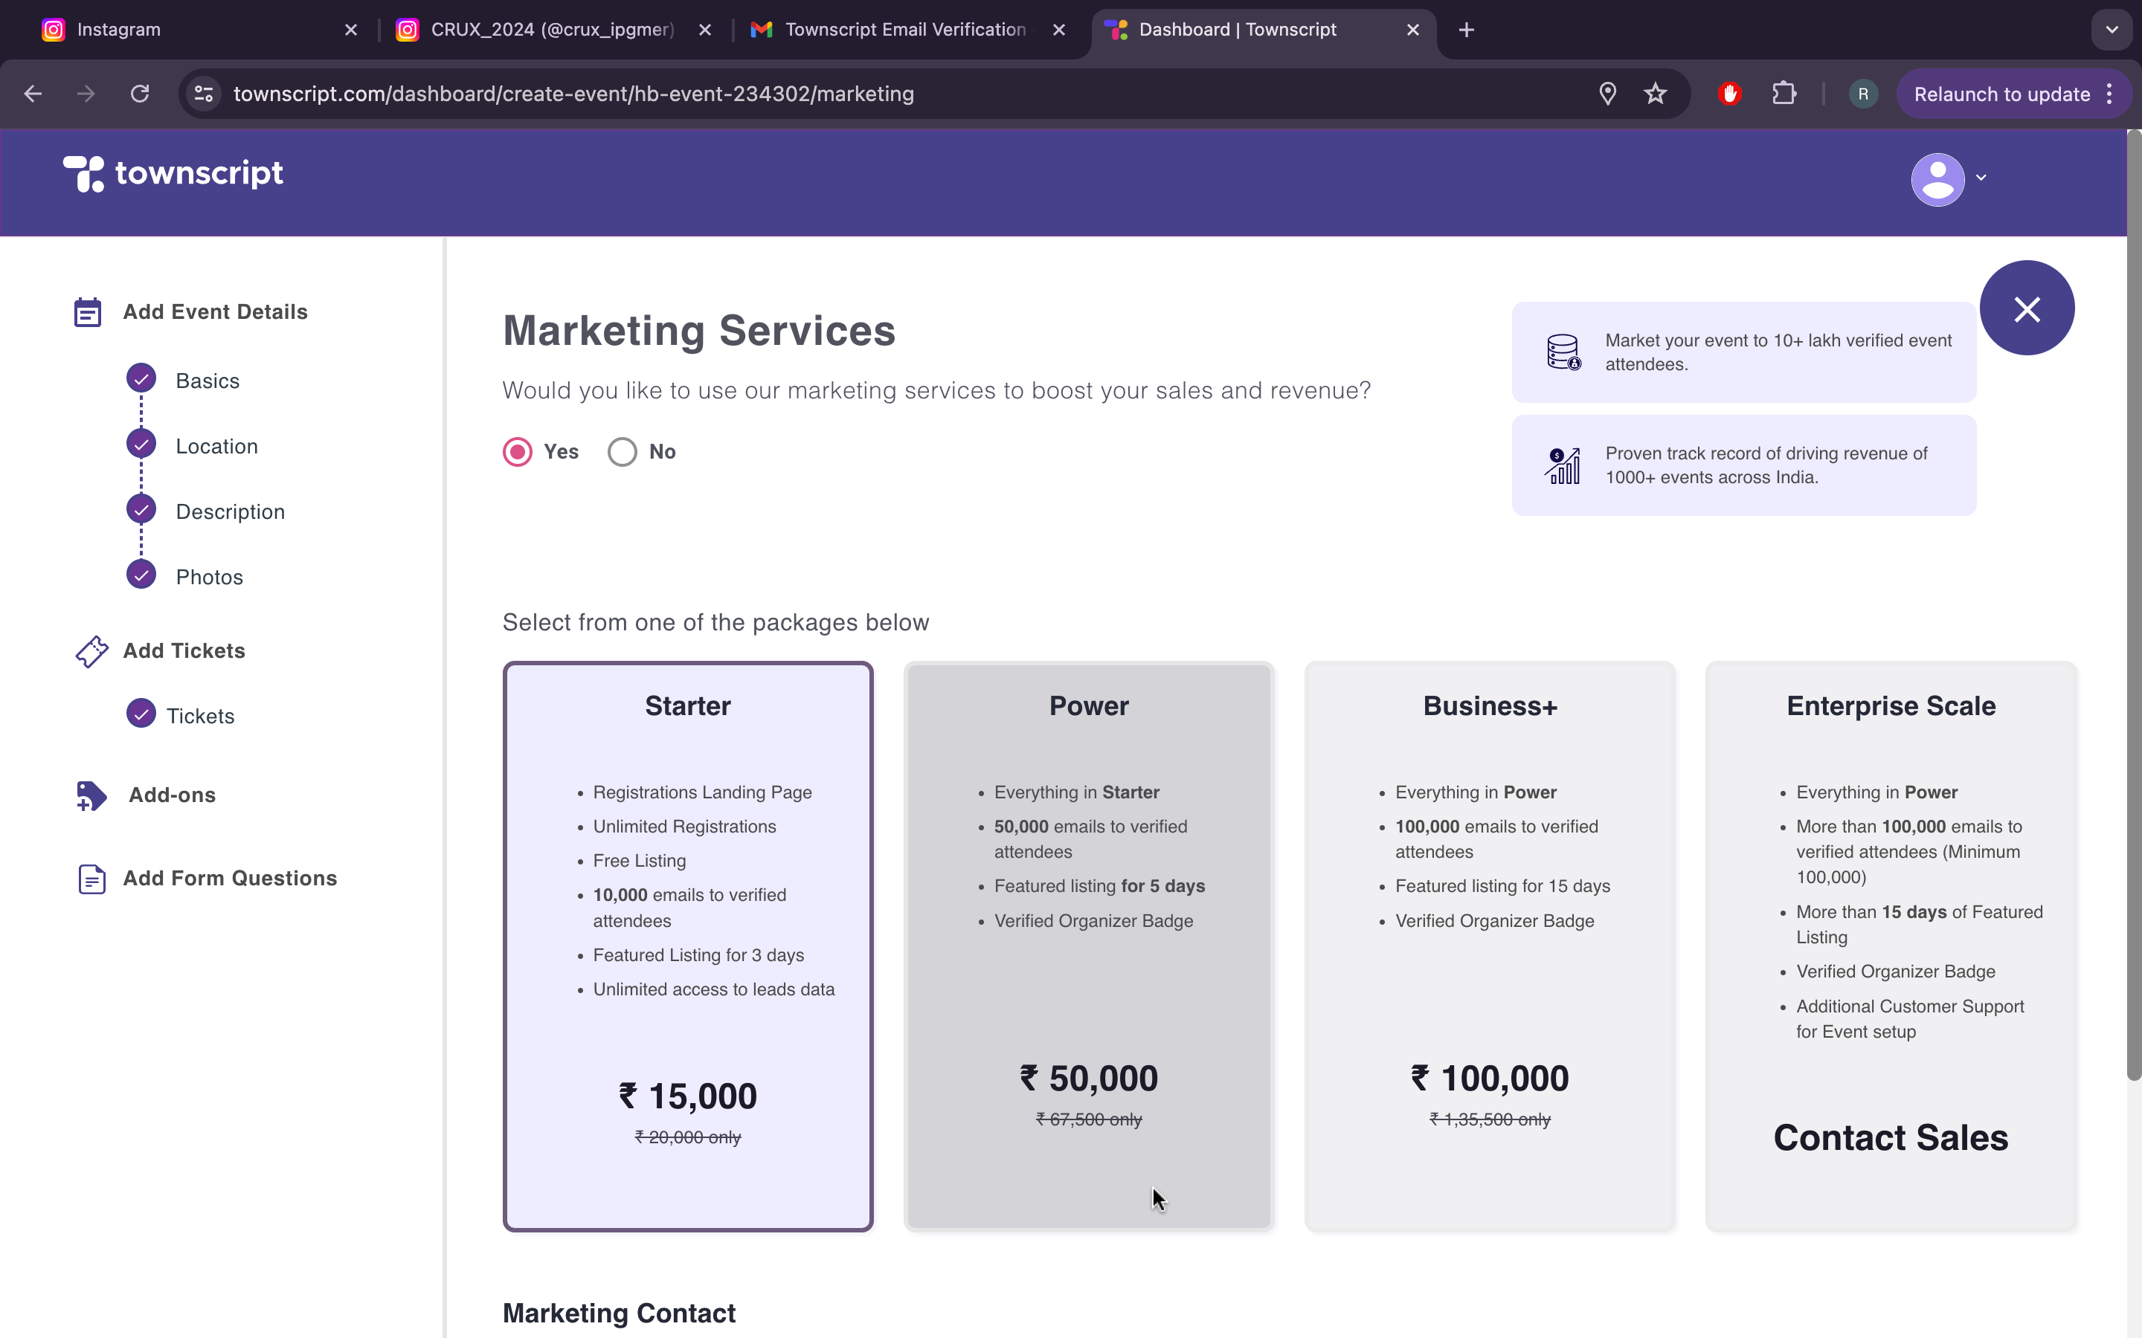Viewport: 2142px width, 1338px height.
Task: Click the Townscript logo in header
Action: coord(173,173)
